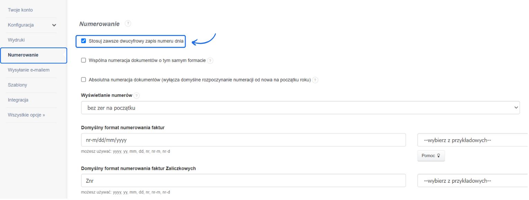Open example formats dropdown for invoice numbering
The image size is (529, 200).
tap(473, 140)
